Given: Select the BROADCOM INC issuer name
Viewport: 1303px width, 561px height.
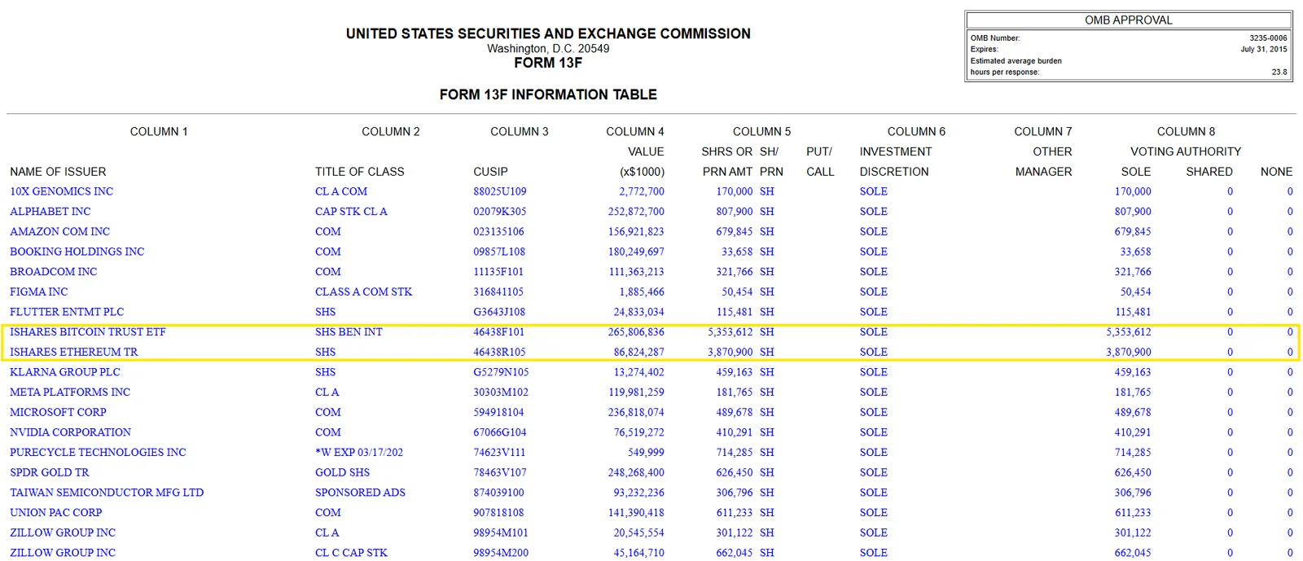Looking at the screenshot, I should coord(53,272).
